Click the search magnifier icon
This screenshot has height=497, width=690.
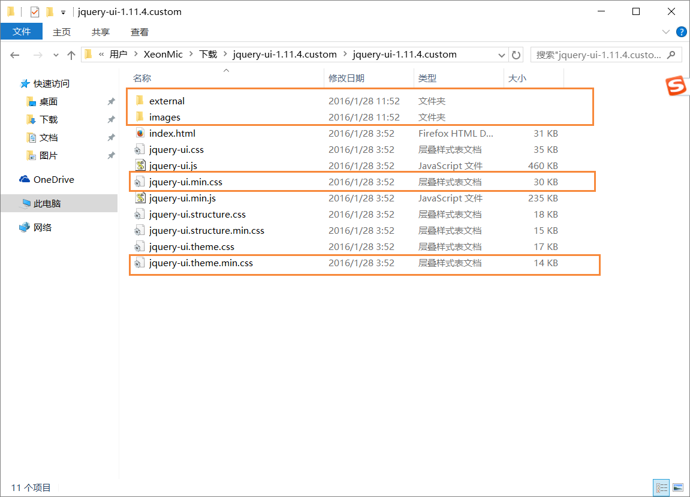pos(671,55)
